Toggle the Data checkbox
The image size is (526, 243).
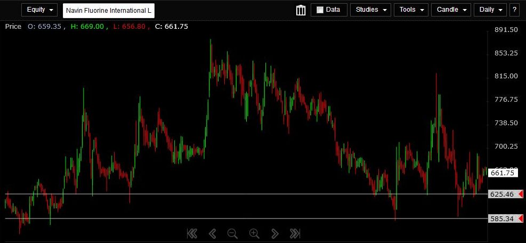pyautogui.click(x=320, y=10)
